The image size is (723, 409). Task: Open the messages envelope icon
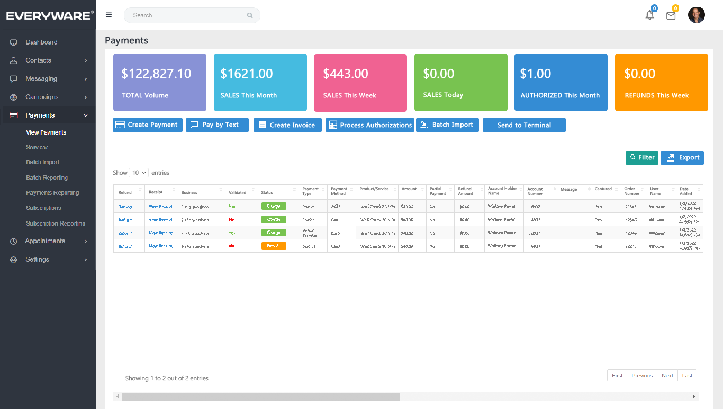[671, 15]
